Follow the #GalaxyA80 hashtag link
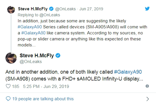This screenshot has height=104, width=156. pos(33,33)
